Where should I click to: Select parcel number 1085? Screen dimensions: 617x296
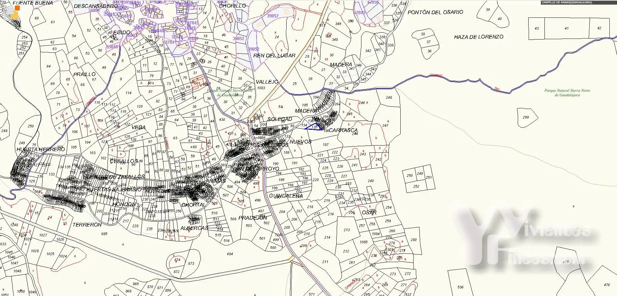click(x=363, y=242)
